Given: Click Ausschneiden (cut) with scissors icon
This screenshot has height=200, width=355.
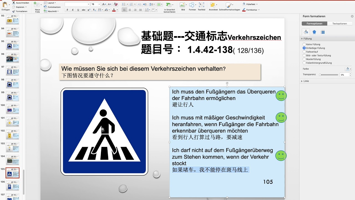Looking at the screenshot, I should tap(21, 3).
